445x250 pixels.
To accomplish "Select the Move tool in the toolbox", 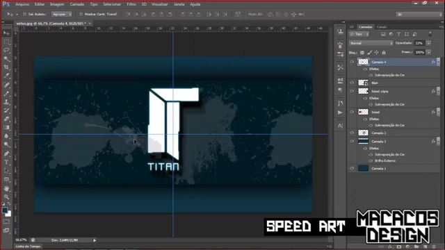I will tap(6, 33).
